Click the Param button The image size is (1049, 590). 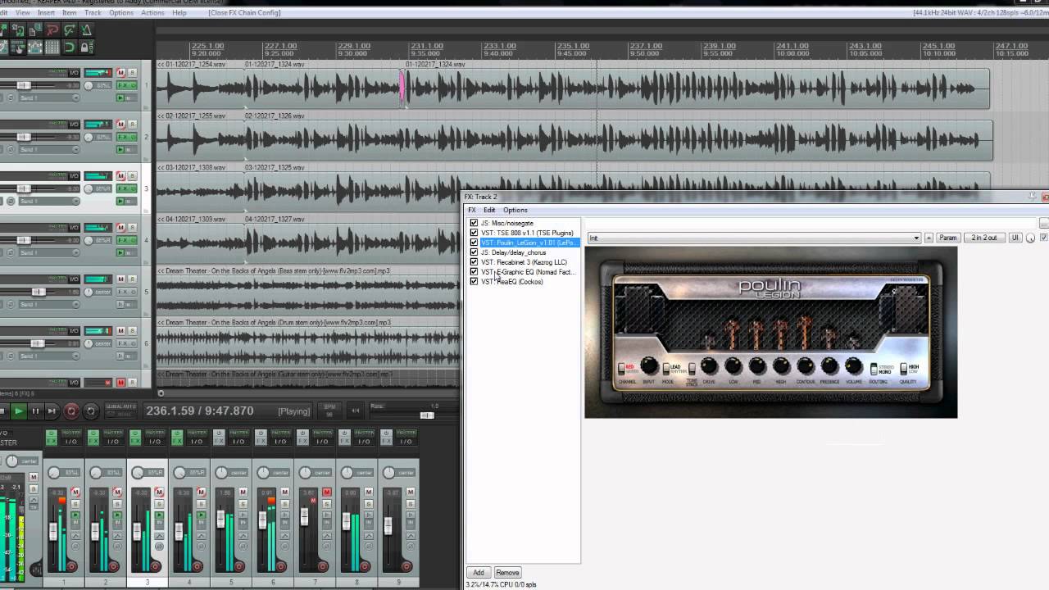pos(948,238)
